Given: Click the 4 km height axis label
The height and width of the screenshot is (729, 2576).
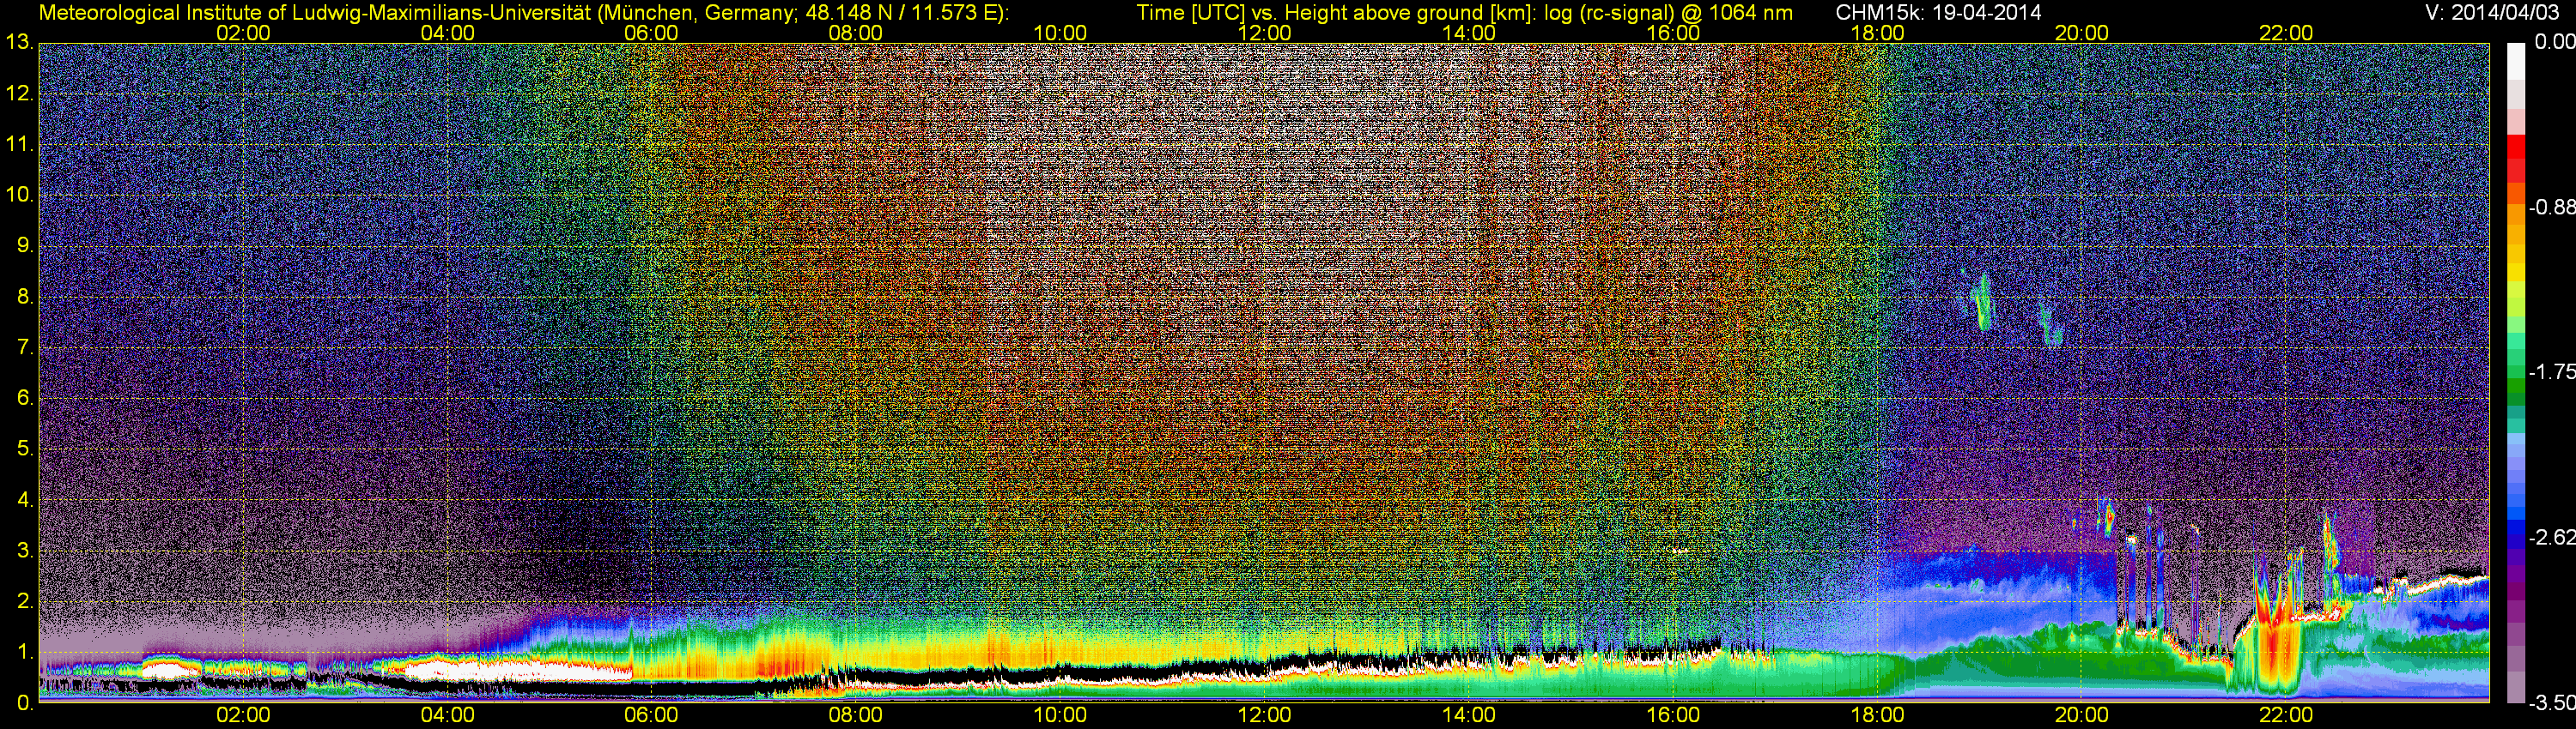Looking at the screenshot, I should click(x=25, y=499).
